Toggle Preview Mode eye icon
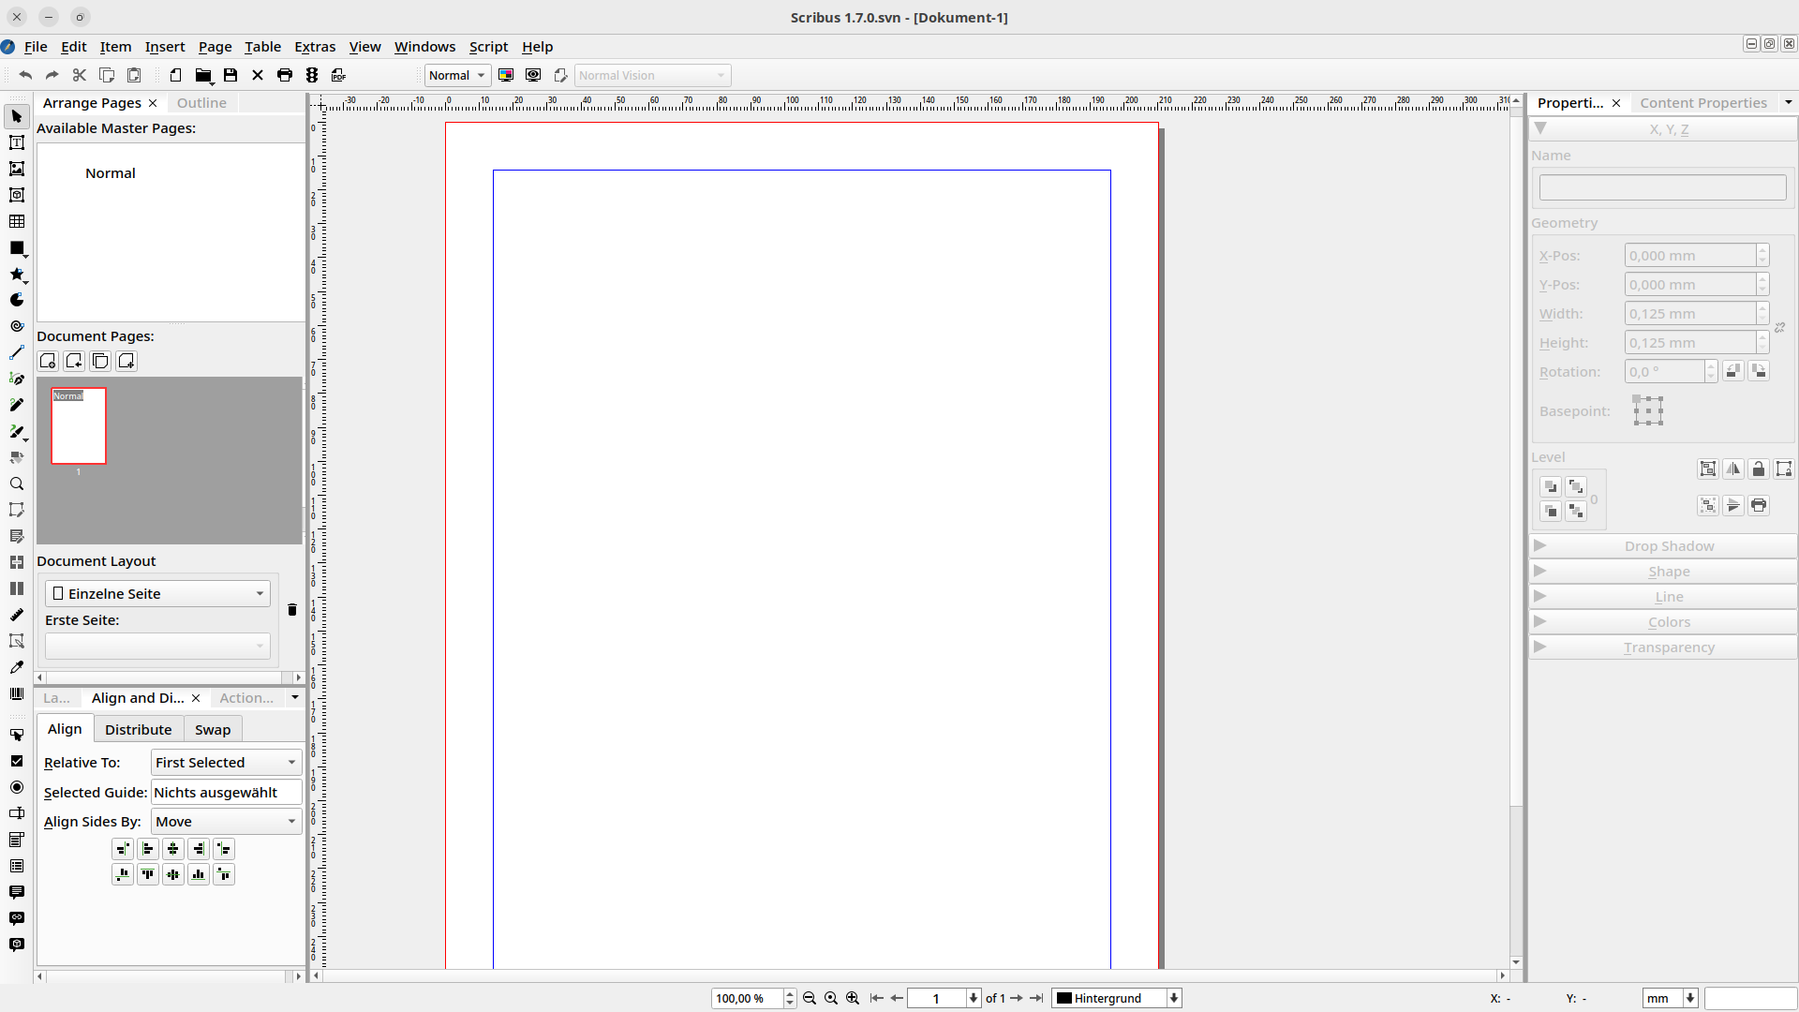The width and height of the screenshot is (1799, 1012). (x=533, y=75)
